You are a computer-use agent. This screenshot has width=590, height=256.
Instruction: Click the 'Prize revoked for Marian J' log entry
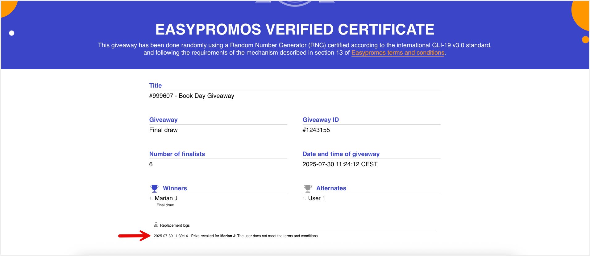click(236, 236)
